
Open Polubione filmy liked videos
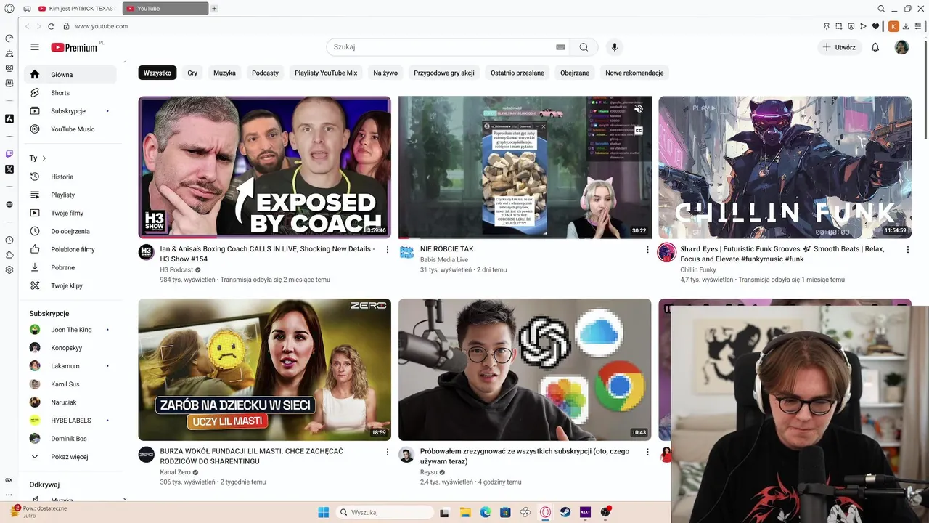[70, 249]
